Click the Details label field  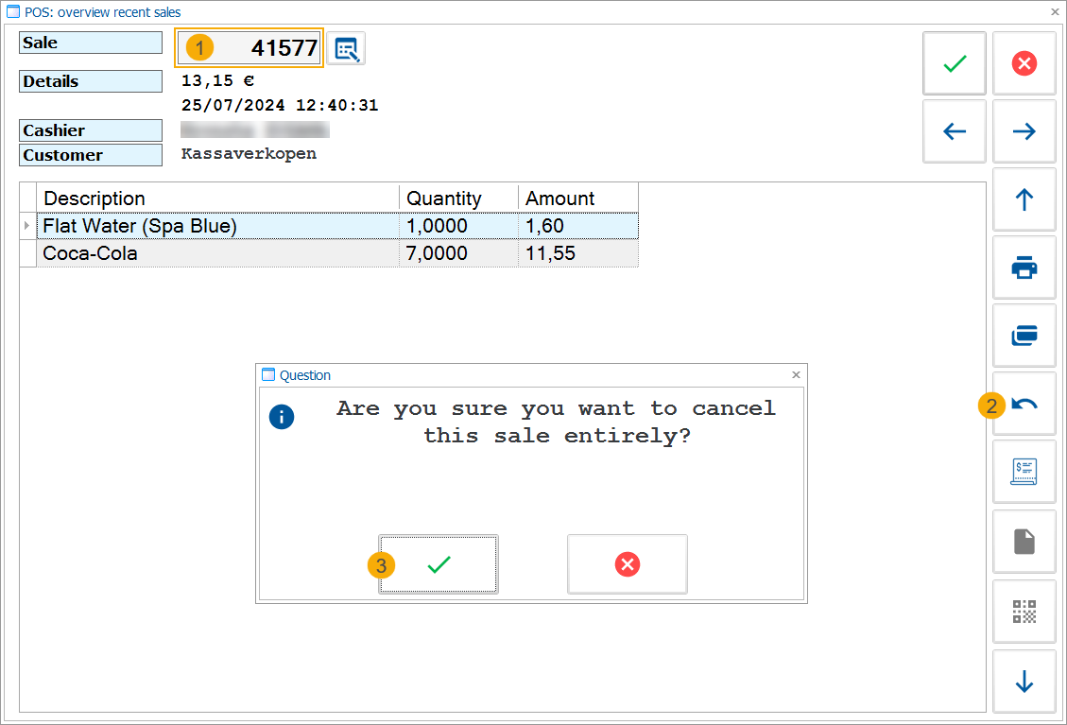pyautogui.click(x=90, y=81)
